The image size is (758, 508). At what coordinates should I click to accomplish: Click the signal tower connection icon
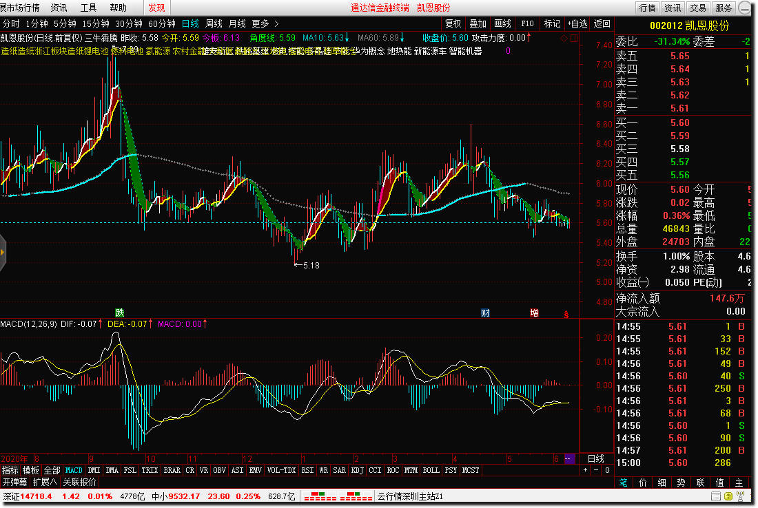coord(740,496)
